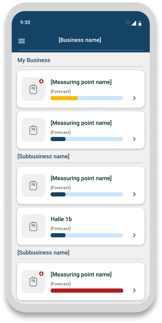162x323 pixels.
Task: Click meter icon of first My Business card
Action: (x=33, y=89)
